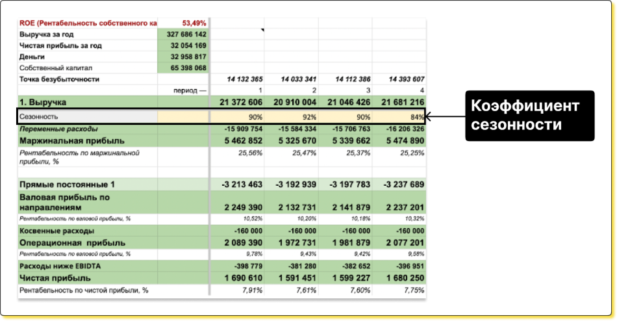Click break-even value 14 393 607
Viewport: 617px width, 321px height.
coord(398,79)
